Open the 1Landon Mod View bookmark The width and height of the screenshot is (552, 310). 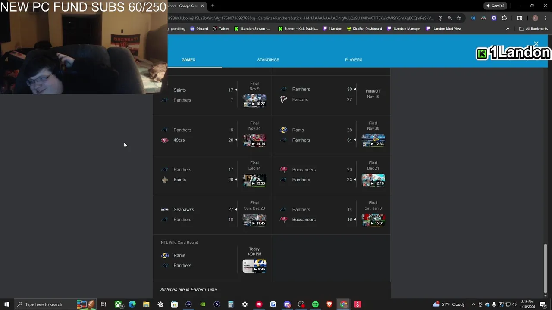443,29
